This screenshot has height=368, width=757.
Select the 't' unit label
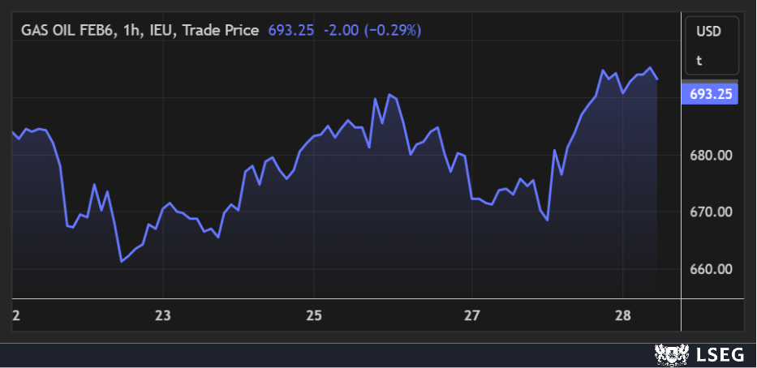click(699, 59)
